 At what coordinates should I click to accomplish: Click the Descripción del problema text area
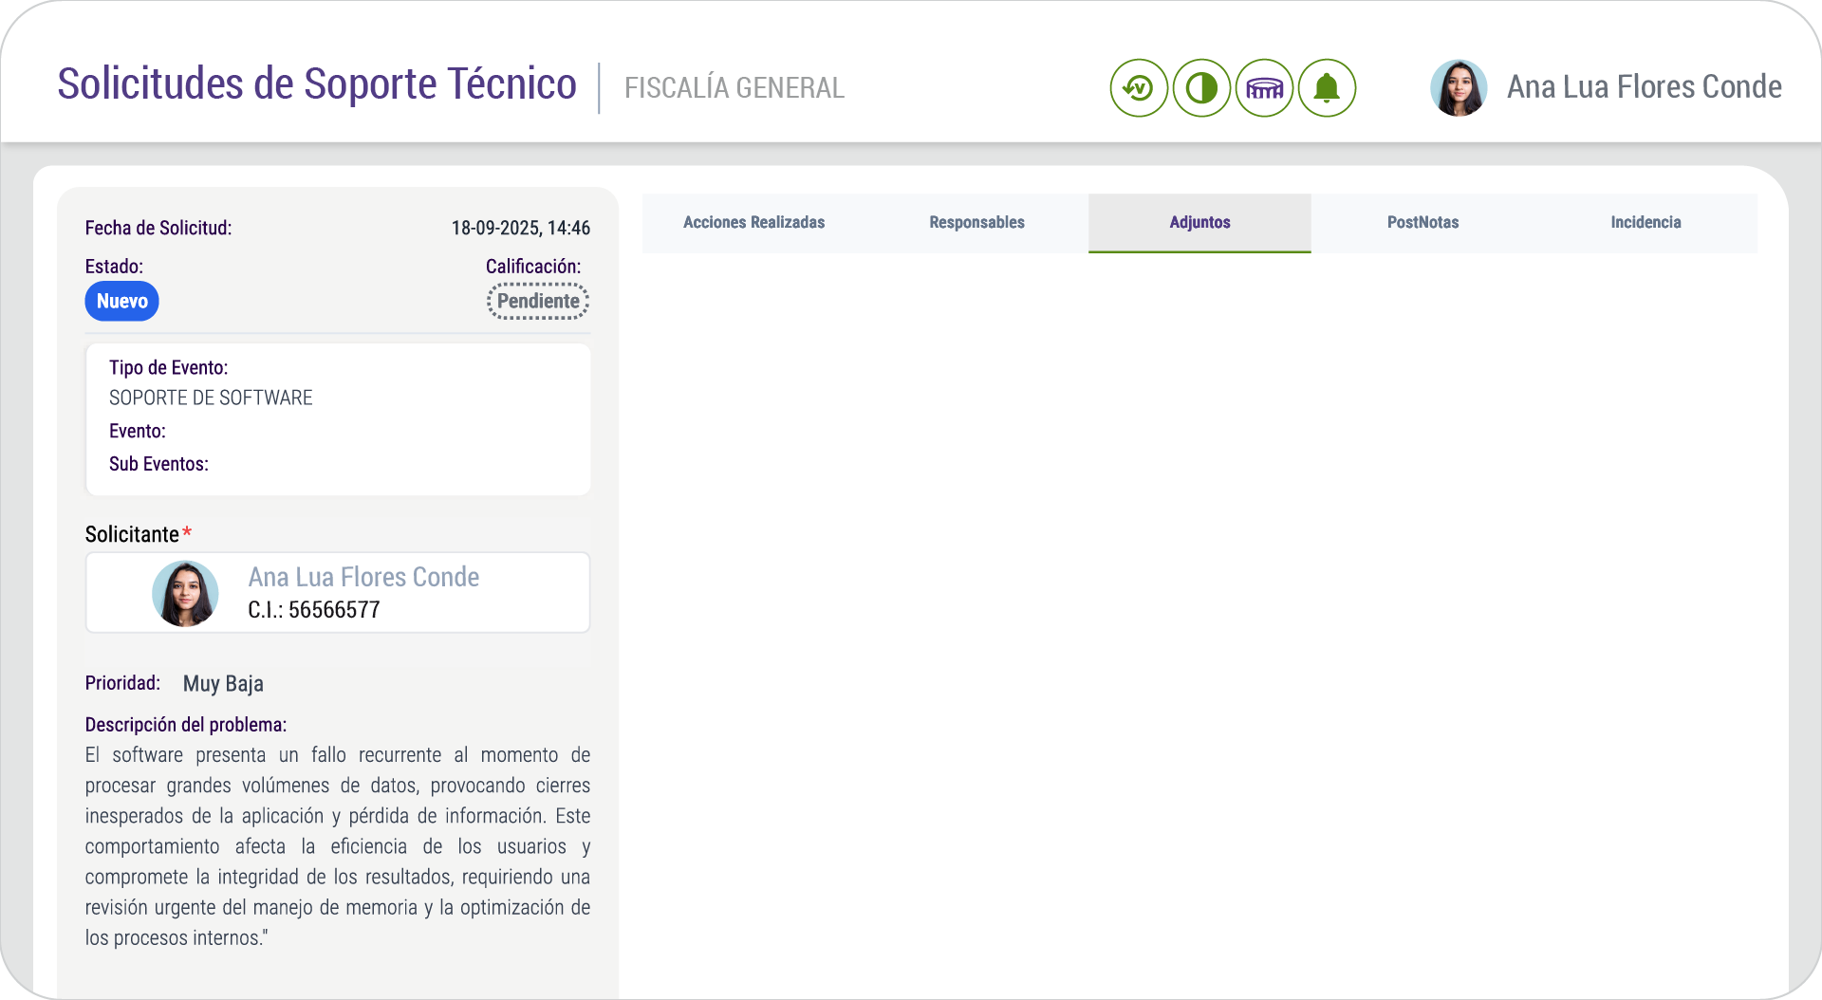[337, 844]
